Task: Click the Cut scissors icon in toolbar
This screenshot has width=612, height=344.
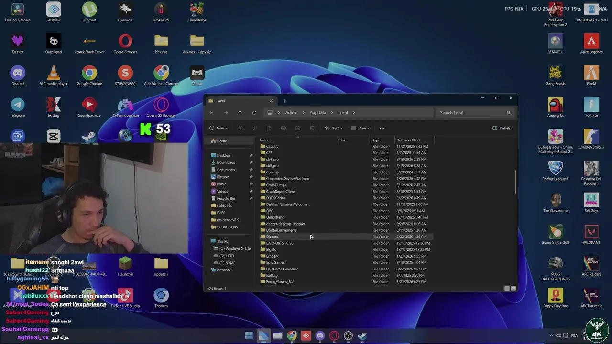Action: [240, 128]
